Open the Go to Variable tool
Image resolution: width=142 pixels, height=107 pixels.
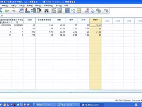click(x=27, y=11)
